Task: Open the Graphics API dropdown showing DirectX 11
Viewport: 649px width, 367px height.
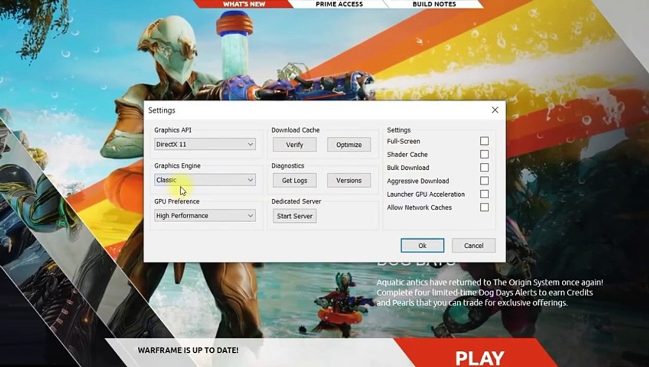Action: tap(205, 144)
